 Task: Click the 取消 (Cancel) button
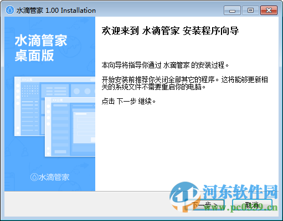[x=252, y=205]
